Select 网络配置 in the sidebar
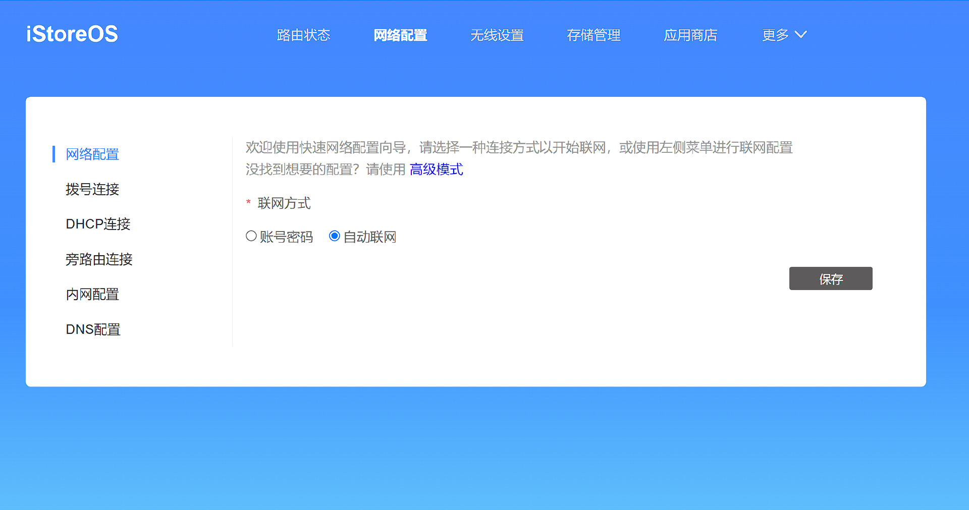This screenshot has width=969, height=510. click(x=92, y=154)
